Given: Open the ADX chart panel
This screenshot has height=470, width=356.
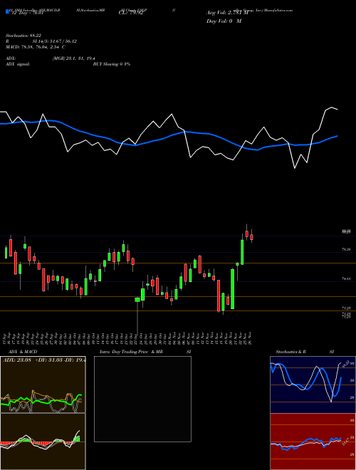Looking at the screenshot, I should pos(43,385).
